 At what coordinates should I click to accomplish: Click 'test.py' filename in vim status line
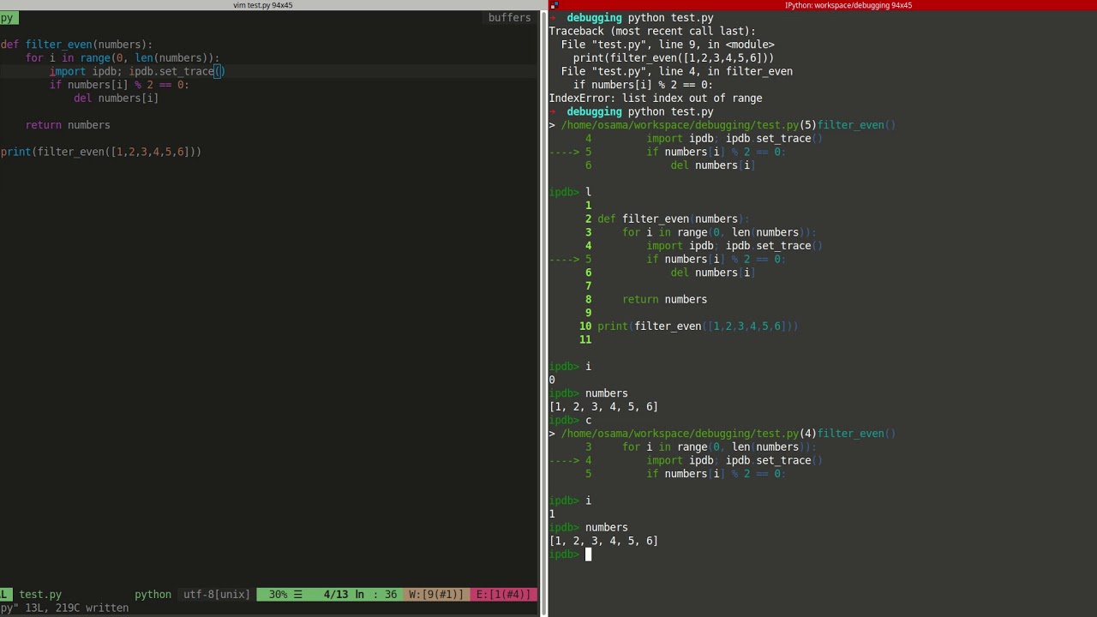(x=40, y=594)
